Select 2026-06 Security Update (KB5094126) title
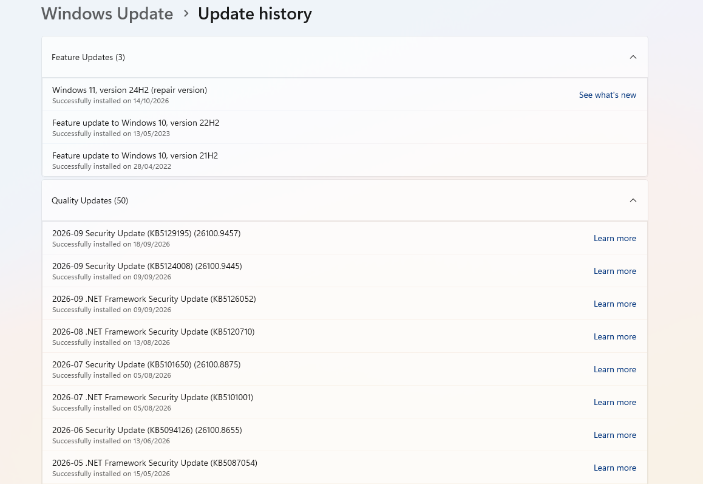Viewport: 703px width, 484px height. (x=147, y=430)
